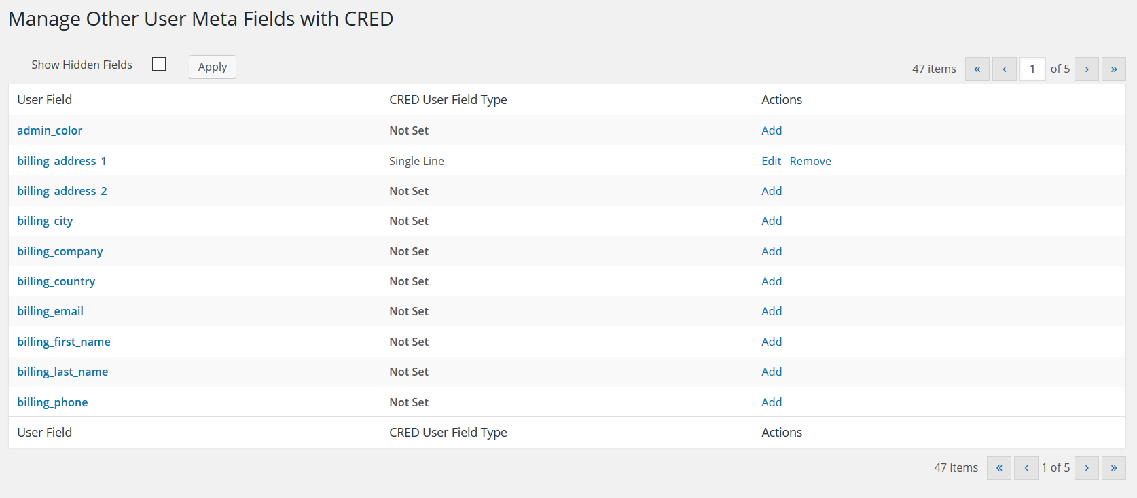This screenshot has width=1137, height=498.
Task: Click the Single Line field type text
Action: point(416,161)
